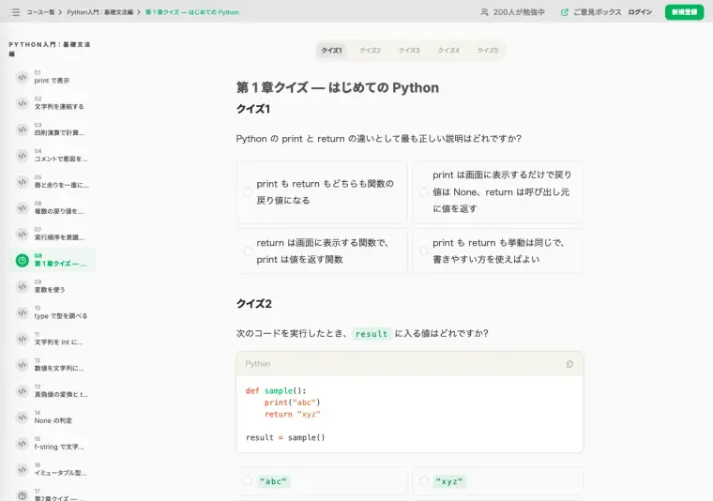Click green quiz icon for lesson 08
713x501 pixels.
22,261
